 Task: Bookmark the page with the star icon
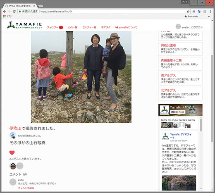[x=188, y=12]
